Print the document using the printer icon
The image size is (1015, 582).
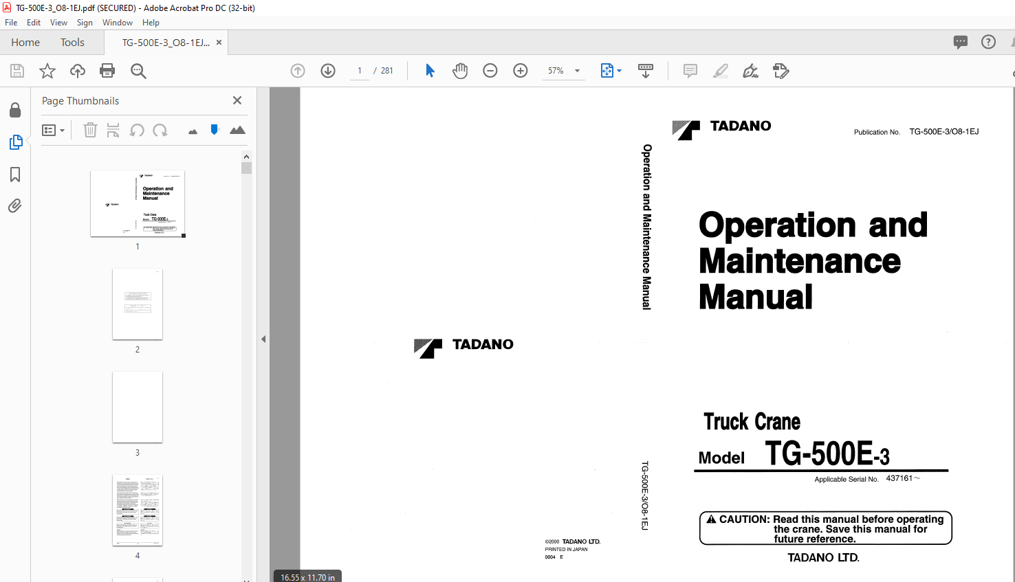pos(107,71)
